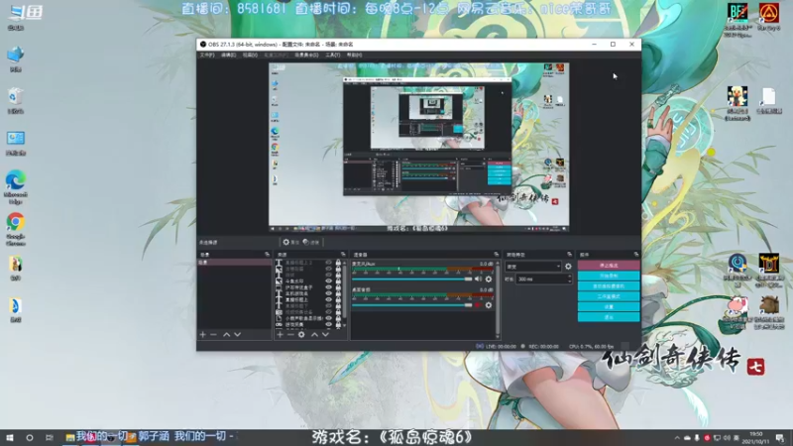Image resolution: width=793 pixels, height=446 pixels.
Task: Pop out the scene transitions dock panel
Action: coord(569,255)
